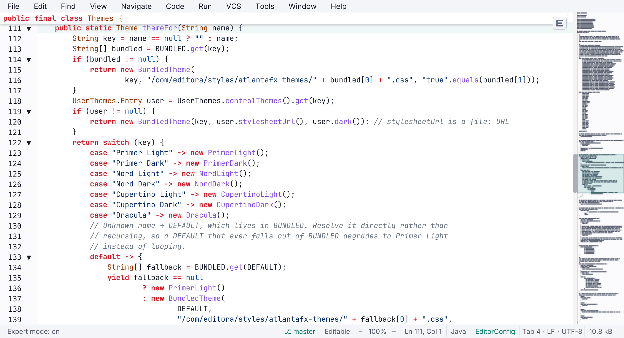
Task: Click the Expert mode: on status text
Action: pyautogui.click(x=33, y=331)
